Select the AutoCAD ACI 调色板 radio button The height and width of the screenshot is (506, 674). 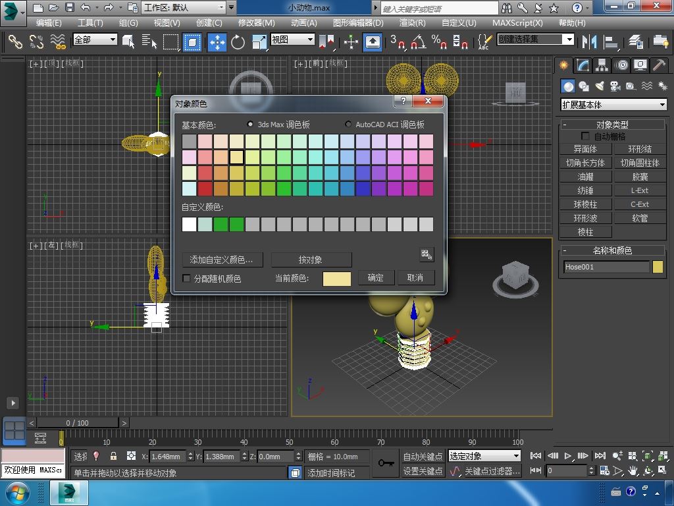click(348, 125)
